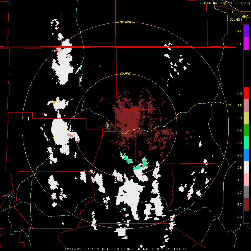Image resolution: width=251 pixels, height=251 pixels.
Task: Click the black radar site dot at the rings' center
Action: click(125, 125)
